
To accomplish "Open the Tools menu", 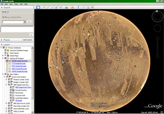I will pyautogui.click(x=16, y=4).
